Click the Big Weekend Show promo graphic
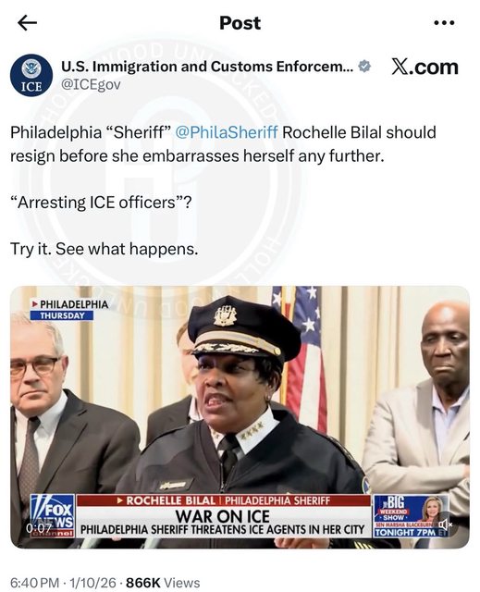480x592 pixels. point(411,516)
